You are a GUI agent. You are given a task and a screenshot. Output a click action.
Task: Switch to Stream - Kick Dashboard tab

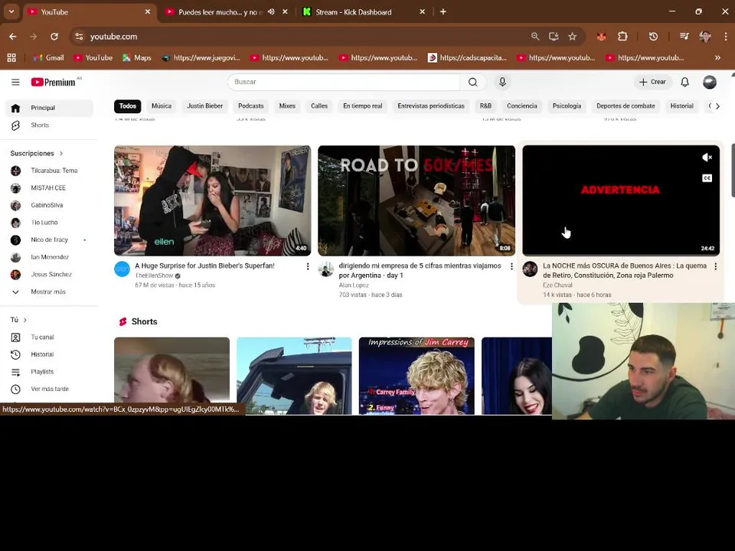pyautogui.click(x=354, y=11)
